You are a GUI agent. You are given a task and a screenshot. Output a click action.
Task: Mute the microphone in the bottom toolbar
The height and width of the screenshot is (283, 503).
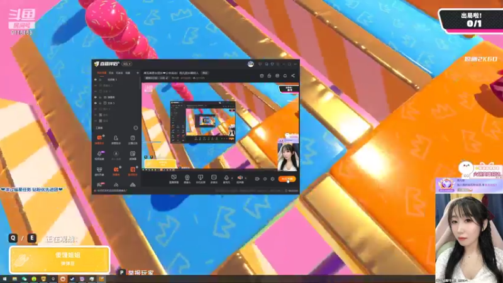tap(226, 177)
